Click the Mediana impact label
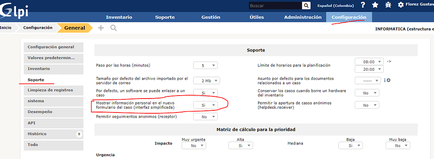The image size is (434, 159). pyautogui.click(x=295, y=143)
